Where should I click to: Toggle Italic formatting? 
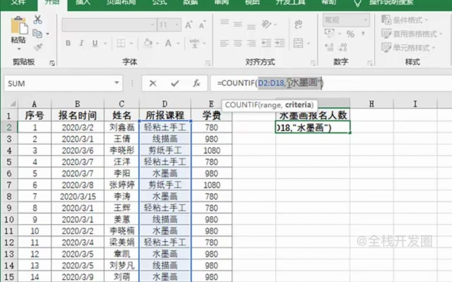point(81,43)
